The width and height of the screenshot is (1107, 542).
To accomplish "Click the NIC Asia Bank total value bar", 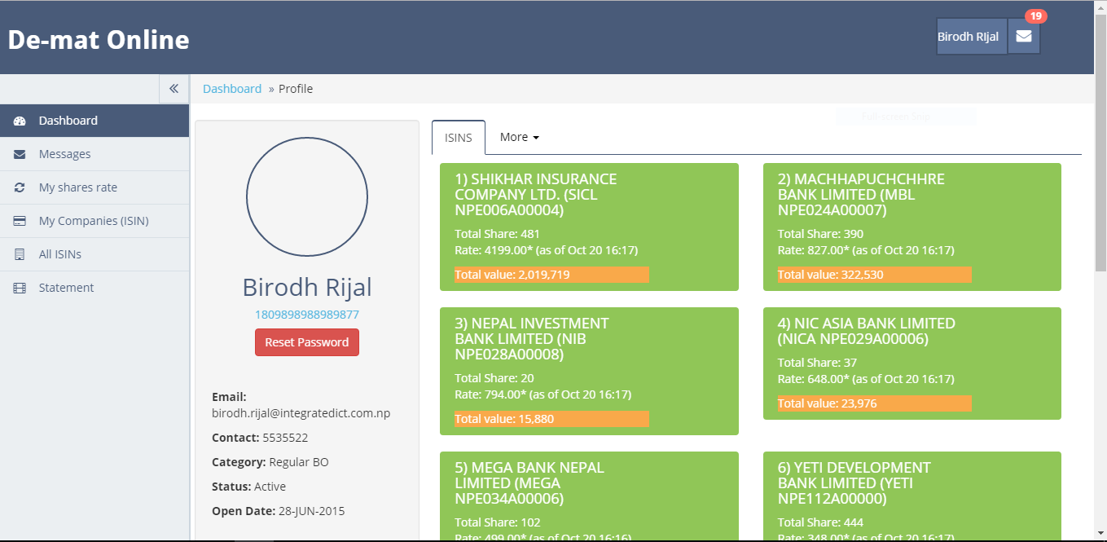I will point(874,403).
